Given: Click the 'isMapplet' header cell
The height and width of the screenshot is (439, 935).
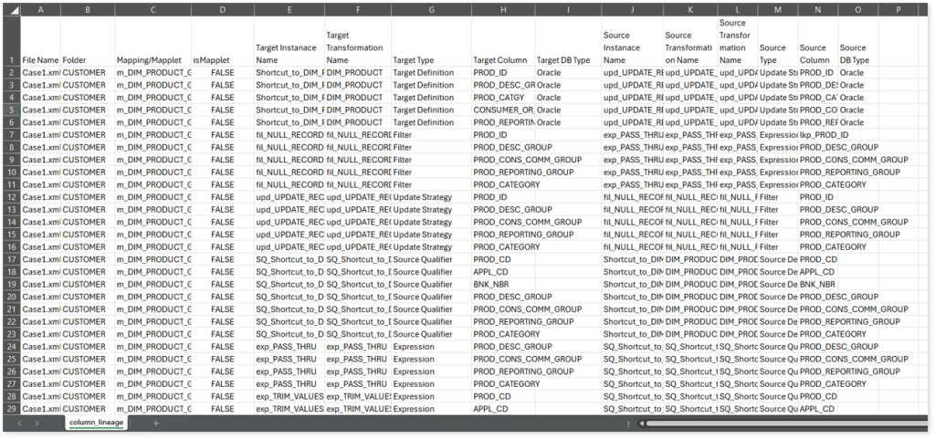Looking at the screenshot, I should pyautogui.click(x=223, y=41).
